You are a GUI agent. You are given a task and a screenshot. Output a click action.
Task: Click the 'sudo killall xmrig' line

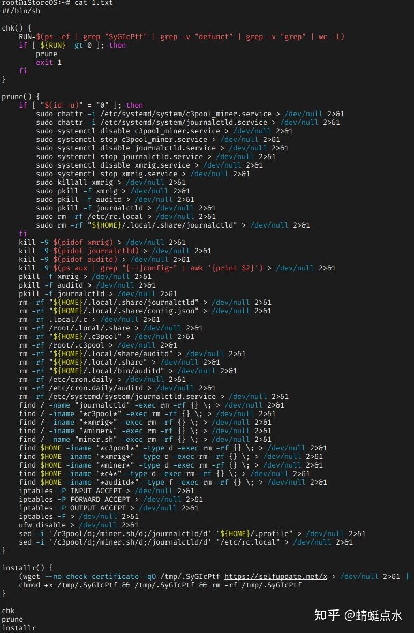[111, 183]
